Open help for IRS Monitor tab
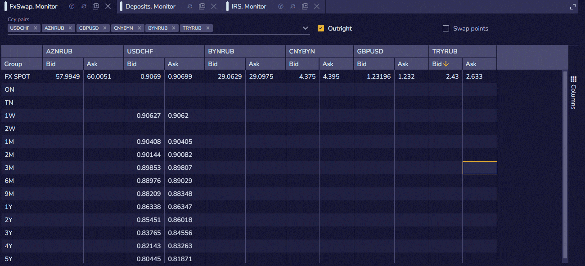 [x=281, y=6]
